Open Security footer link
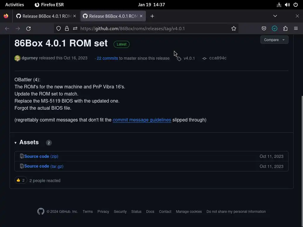Viewport: 303px width, 227px height. pos(120,212)
